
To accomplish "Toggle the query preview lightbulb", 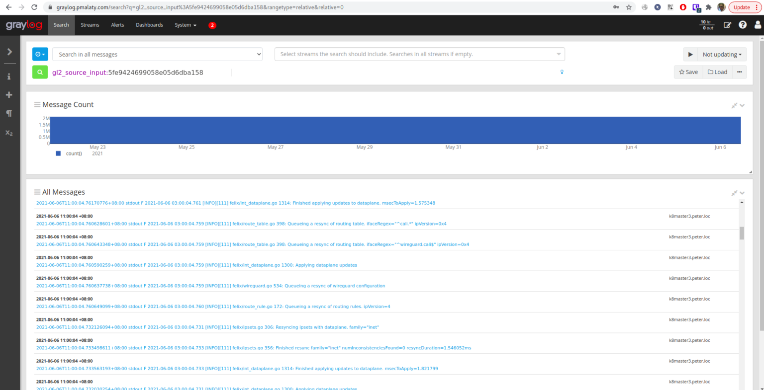I will [562, 72].
